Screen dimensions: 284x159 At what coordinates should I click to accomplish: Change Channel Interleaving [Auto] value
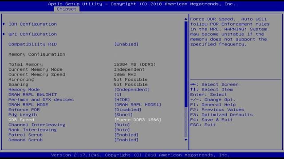click(x=122, y=125)
